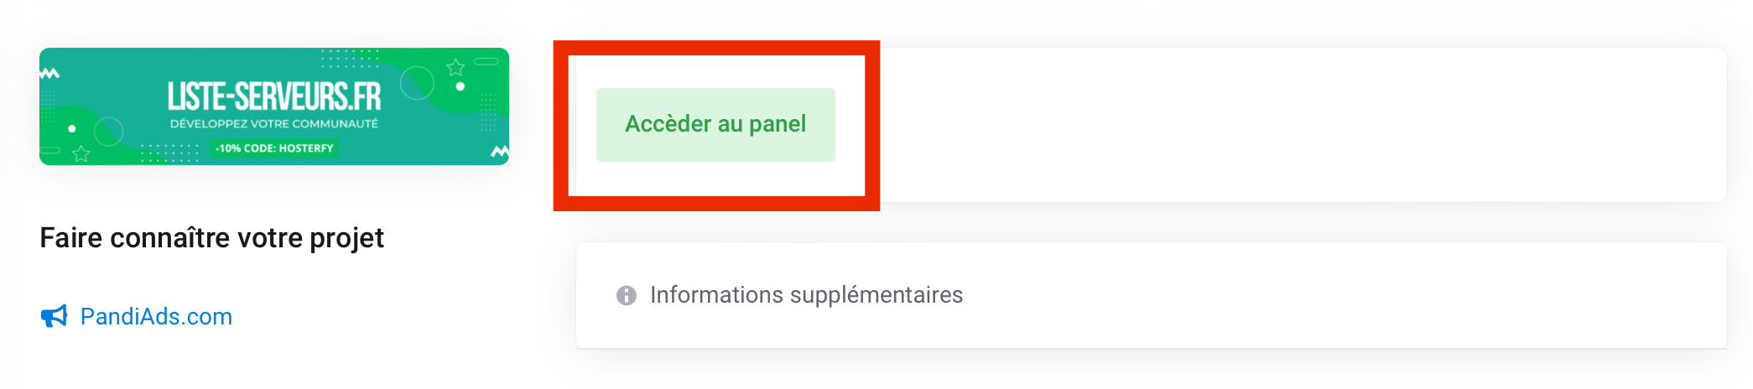Click the white zigzag icon atop banner's left edge
Viewport: 1753px width, 389px height.
click(x=49, y=74)
